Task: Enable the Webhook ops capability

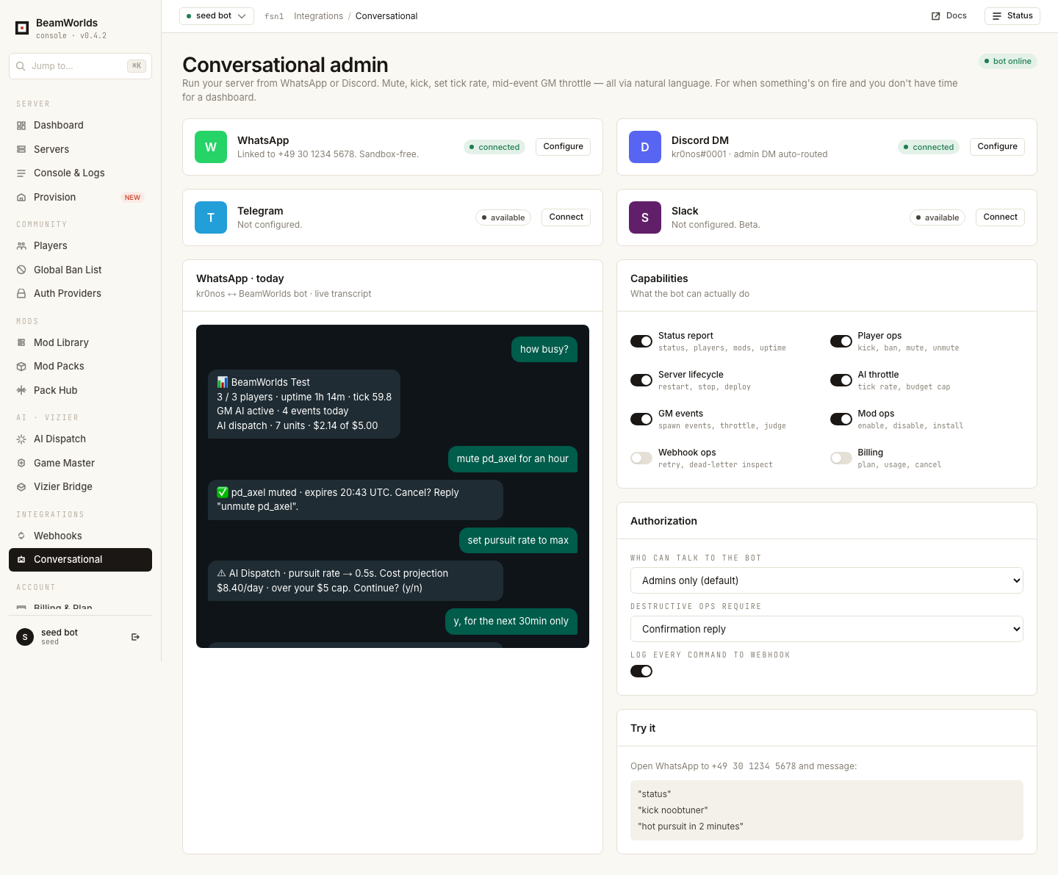Action: 641,458
